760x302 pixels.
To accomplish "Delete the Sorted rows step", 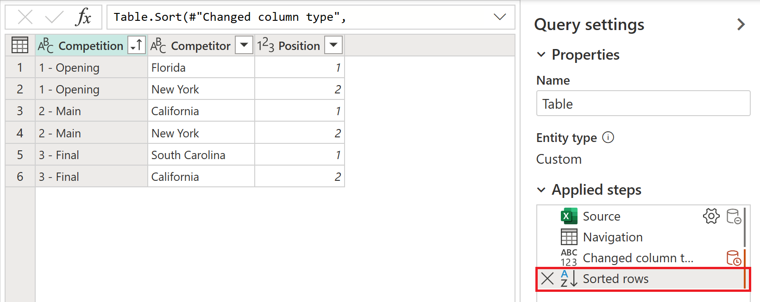I will click(x=547, y=278).
